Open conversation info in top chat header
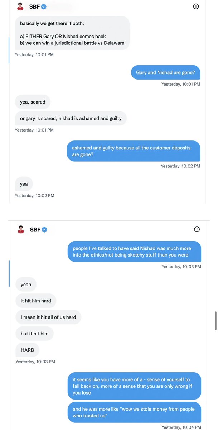The height and width of the screenshot is (430, 218). 196,6
